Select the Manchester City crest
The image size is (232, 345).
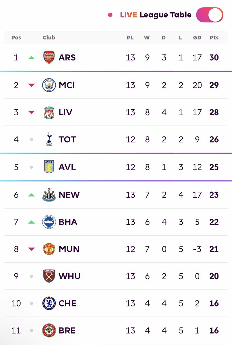tap(49, 85)
